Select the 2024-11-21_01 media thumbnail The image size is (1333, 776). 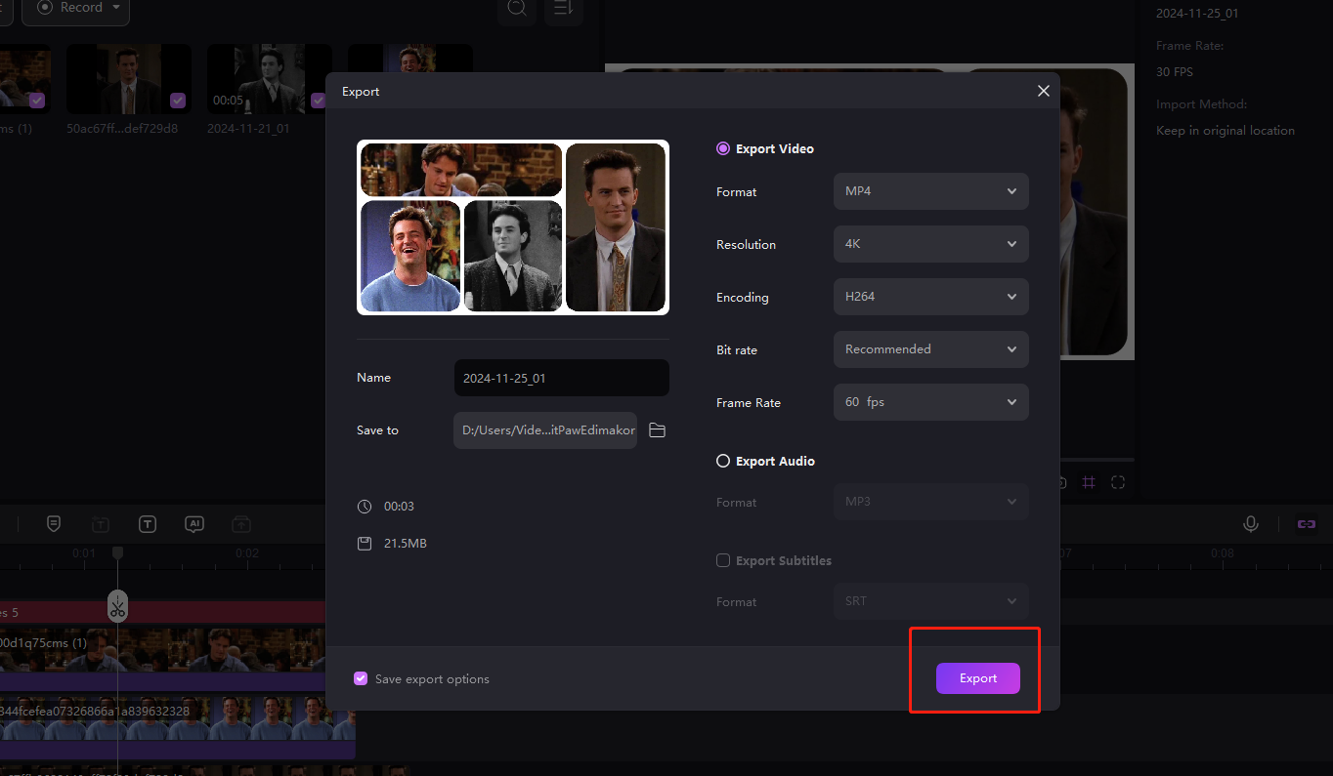pyautogui.click(x=269, y=79)
